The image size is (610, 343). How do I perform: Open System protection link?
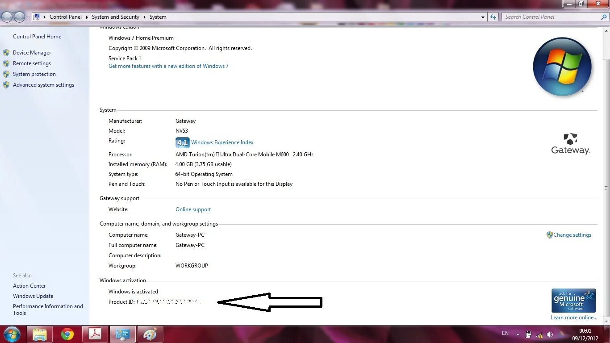point(34,74)
